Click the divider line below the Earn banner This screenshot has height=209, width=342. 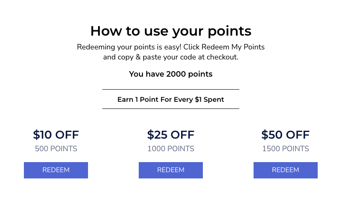coord(171,108)
